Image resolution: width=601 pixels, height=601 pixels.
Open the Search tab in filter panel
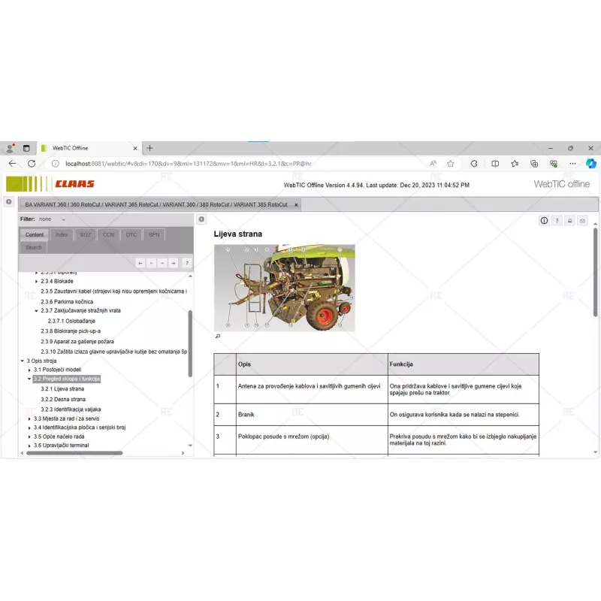point(33,247)
